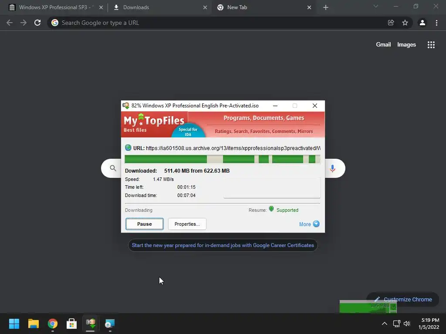Open Internet Download Accelerator taskbar icon

(91, 323)
